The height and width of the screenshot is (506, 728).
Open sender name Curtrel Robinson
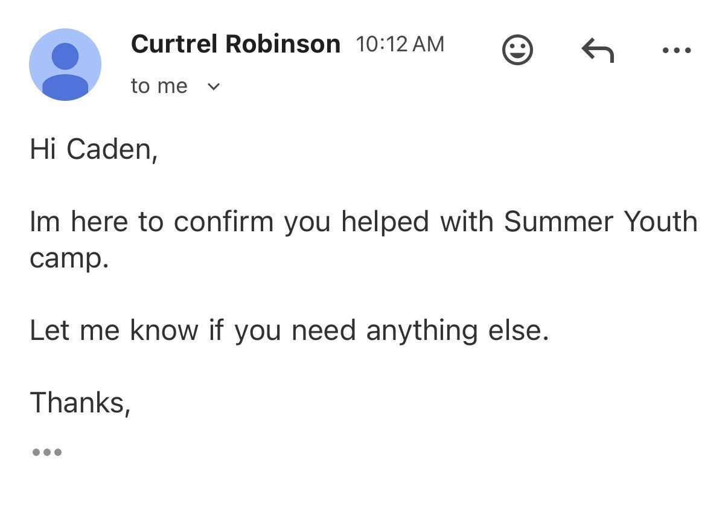pyautogui.click(x=235, y=44)
